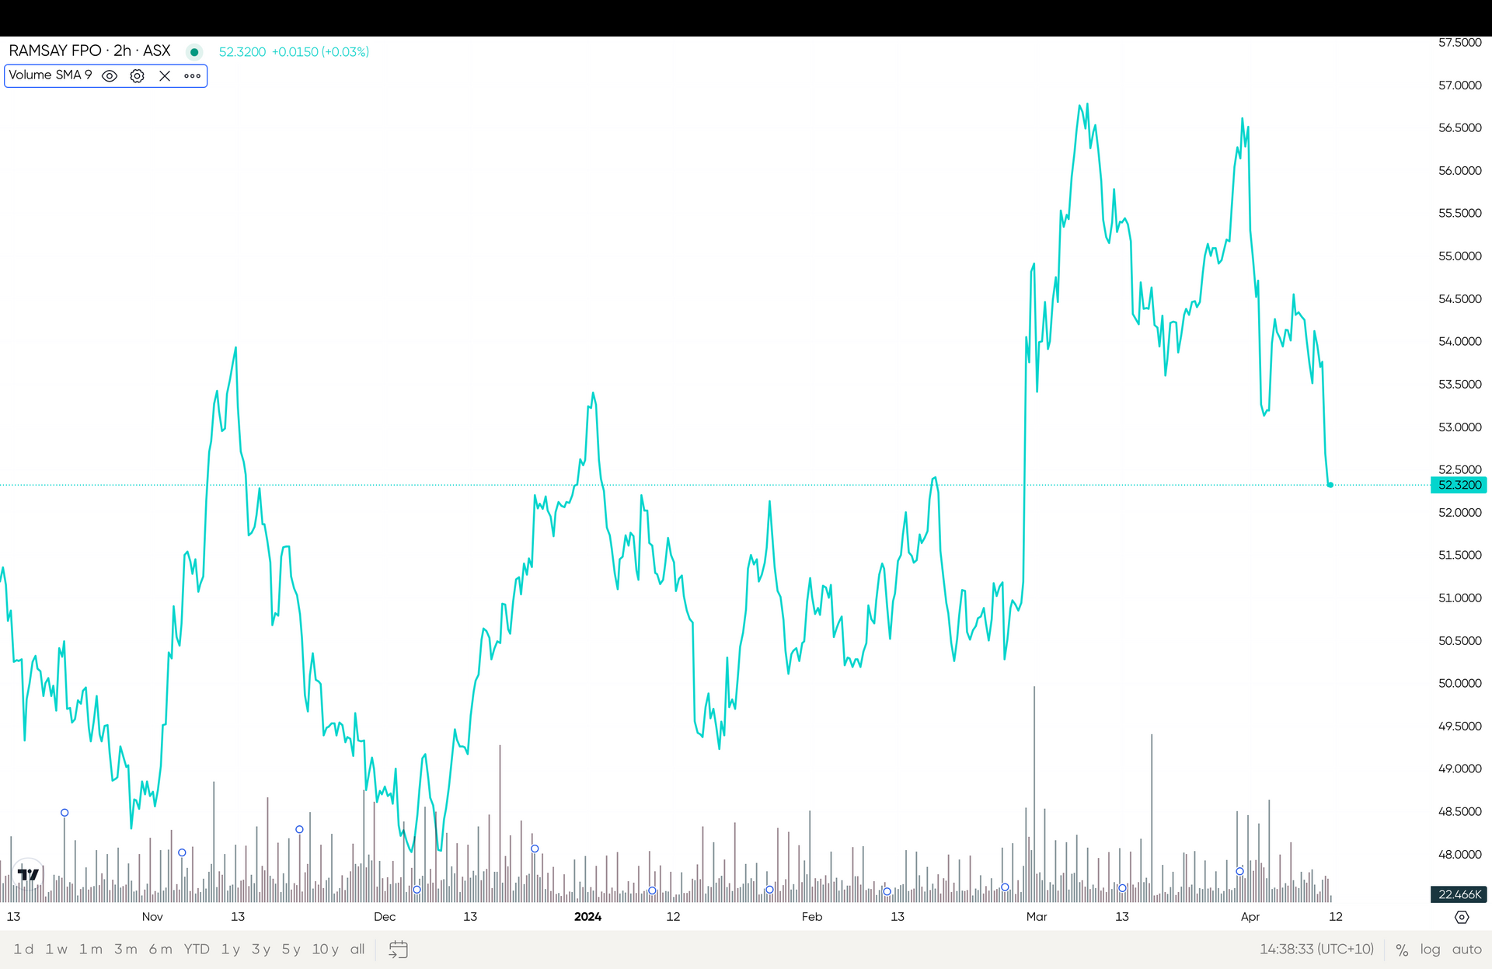Open Volume SMA more options menu
This screenshot has width=1492, height=969.
pos(192,75)
